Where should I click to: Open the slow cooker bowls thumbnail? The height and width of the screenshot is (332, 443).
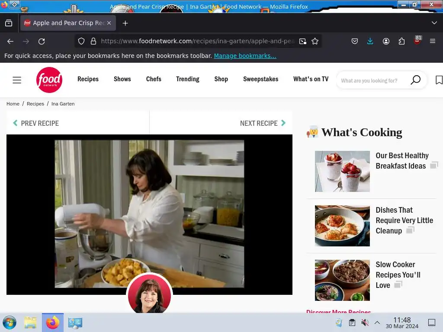pyautogui.click(x=342, y=280)
